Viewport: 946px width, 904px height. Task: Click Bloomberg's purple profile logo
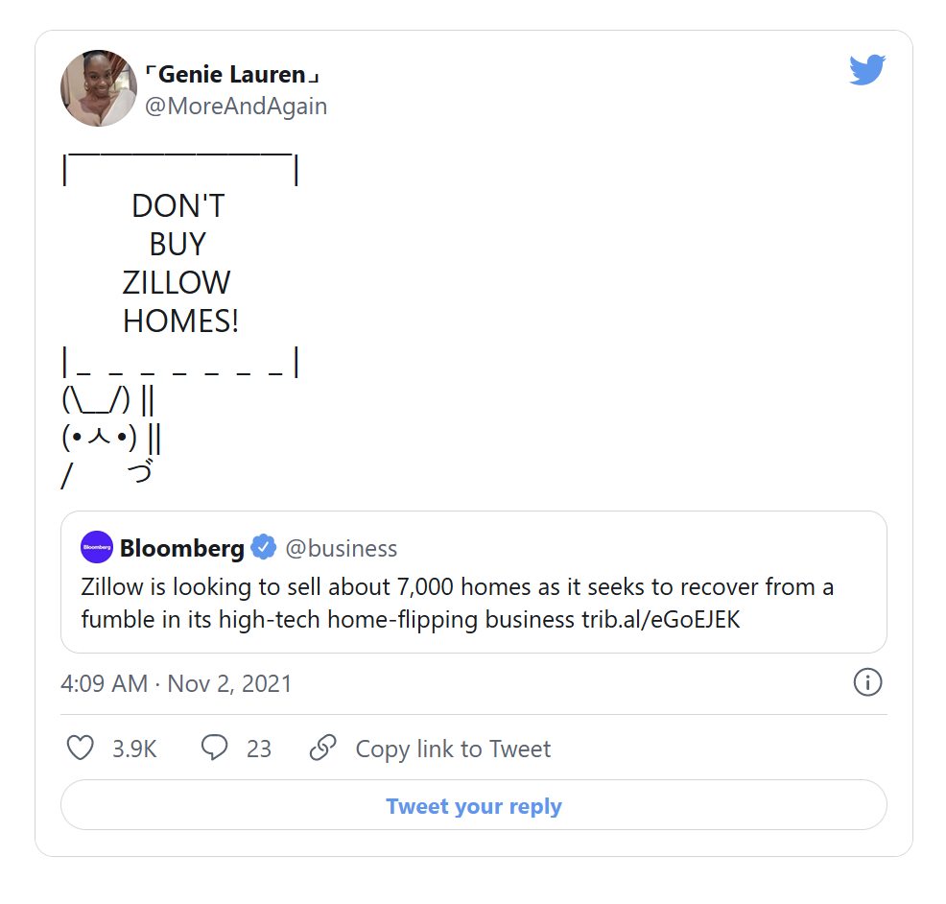(97, 548)
